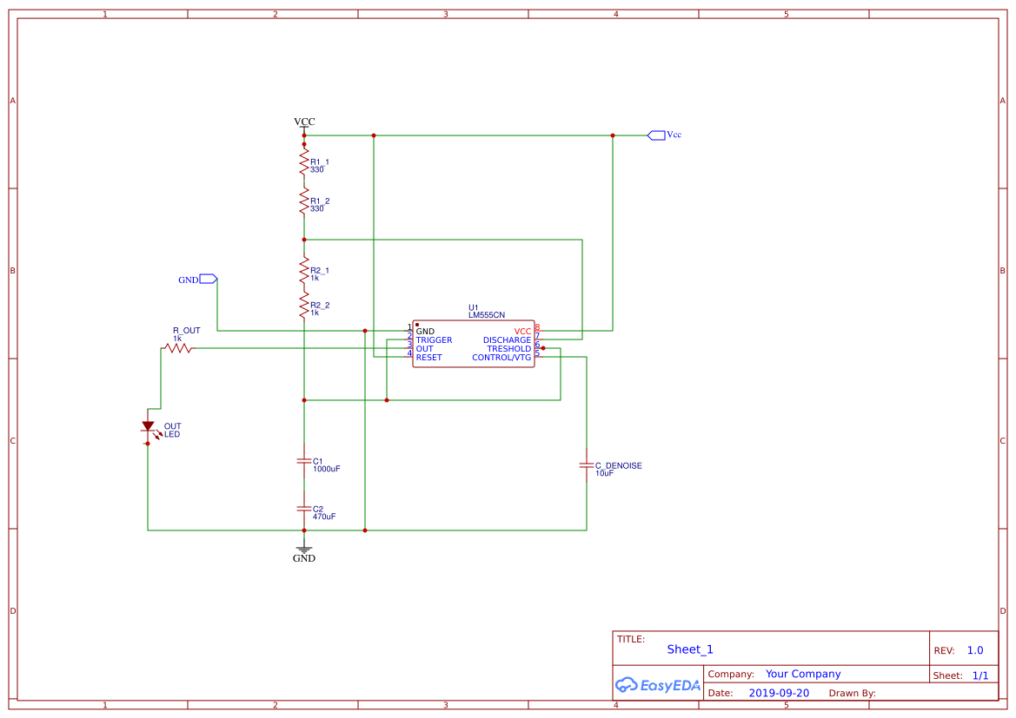Click the R2_2 1k resistor symbol
The image size is (1016, 718).
(x=304, y=306)
